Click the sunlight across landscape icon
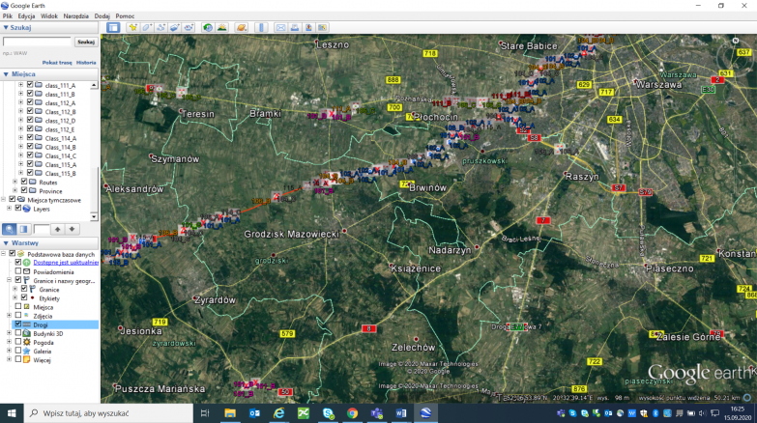The width and height of the screenshot is (757, 423). tap(221, 27)
